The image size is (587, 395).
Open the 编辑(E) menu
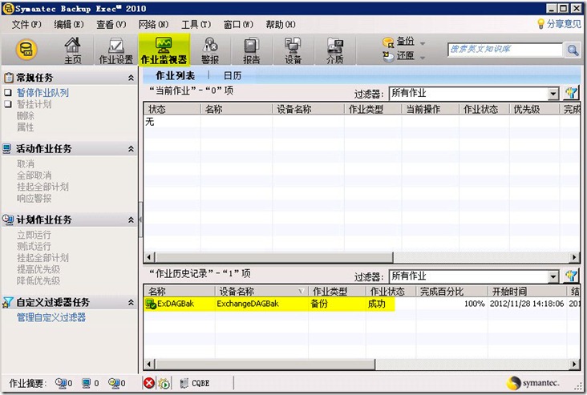(x=69, y=25)
